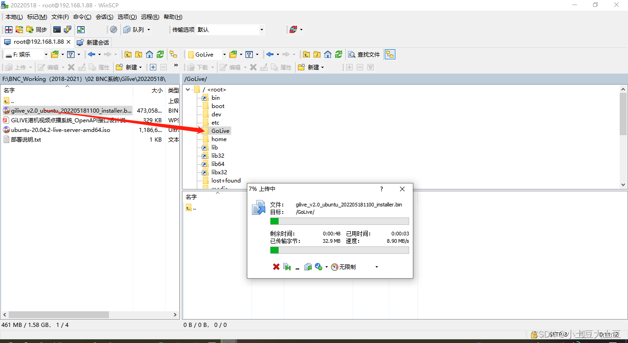Open the 文件(F) menu
This screenshot has height=343, width=628.
pos(60,17)
